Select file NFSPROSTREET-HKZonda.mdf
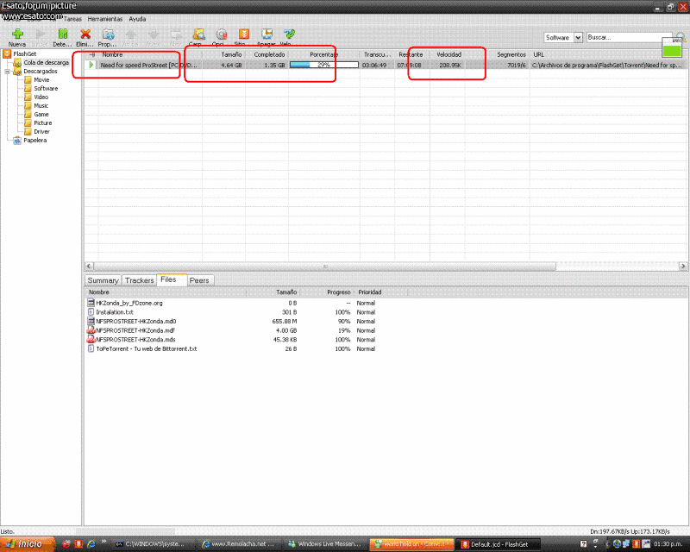 (131, 330)
